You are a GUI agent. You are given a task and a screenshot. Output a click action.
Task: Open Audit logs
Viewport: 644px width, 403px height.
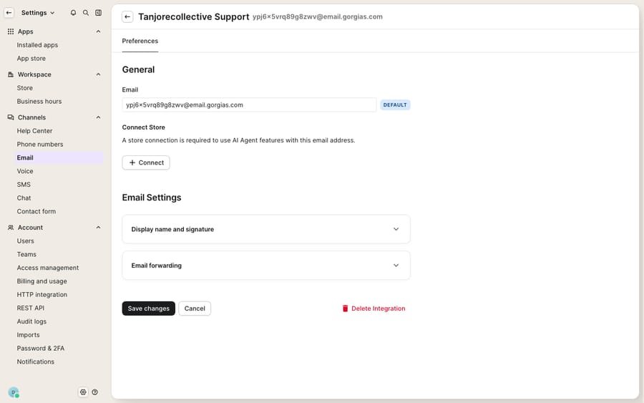pos(31,321)
